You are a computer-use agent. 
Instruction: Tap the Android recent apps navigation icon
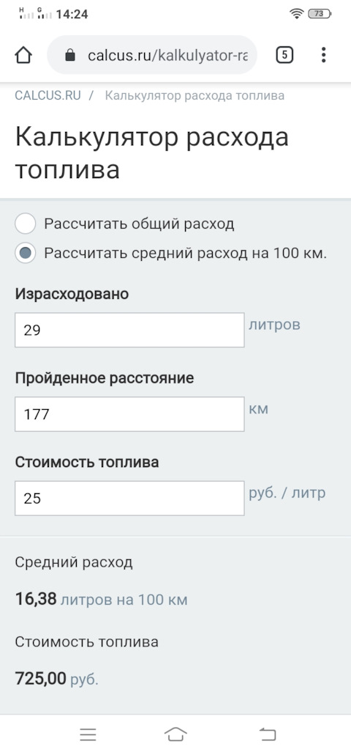click(88, 734)
